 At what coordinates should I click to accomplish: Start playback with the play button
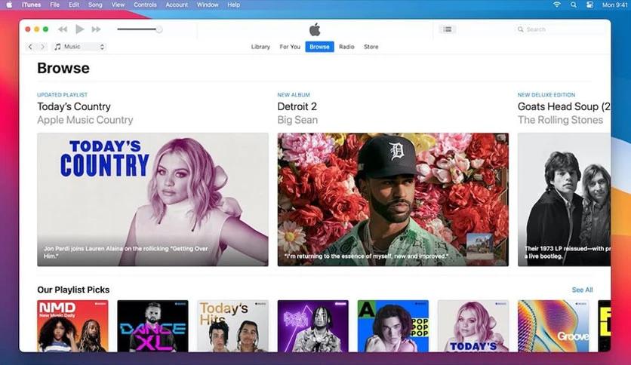tap(80, 29)
